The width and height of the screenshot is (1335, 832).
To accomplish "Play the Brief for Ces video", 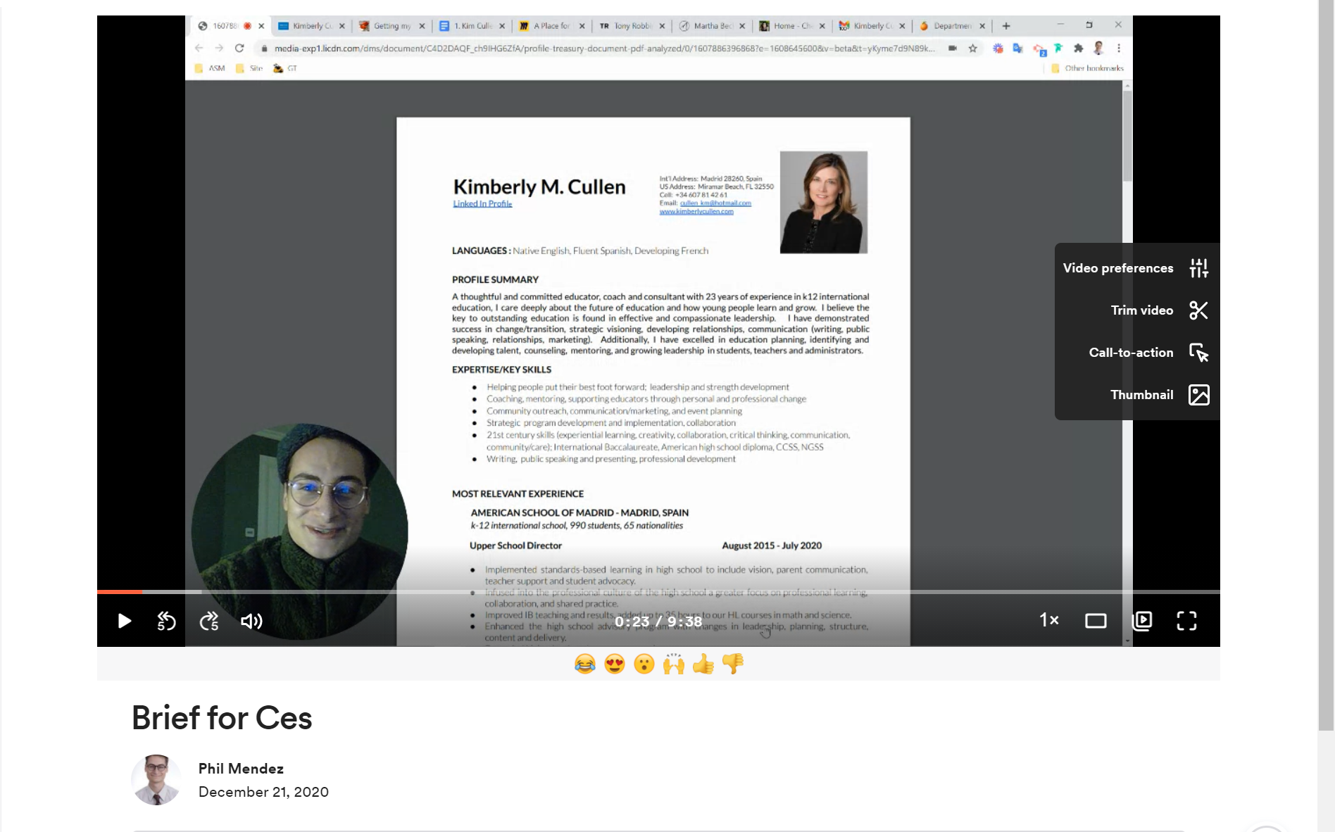I will coord(124,621).
